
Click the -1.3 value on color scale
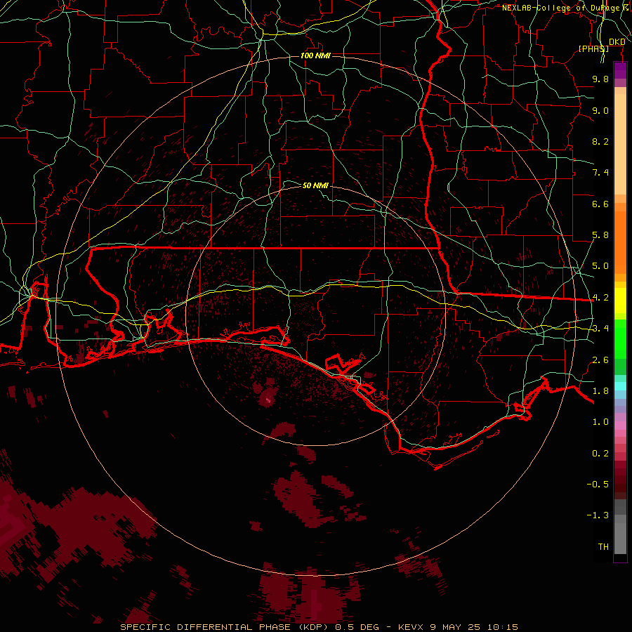(598, 515)
